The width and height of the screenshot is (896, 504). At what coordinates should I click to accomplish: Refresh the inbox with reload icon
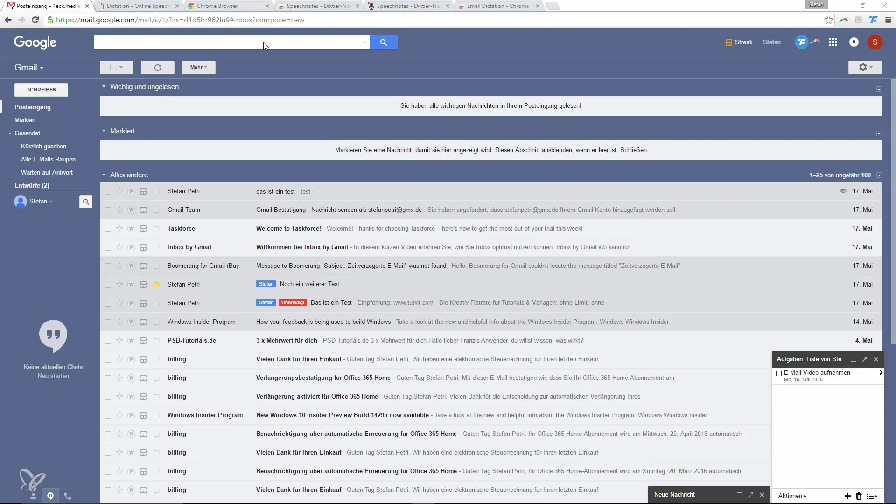pyautogui.click(x=158, y=68)
